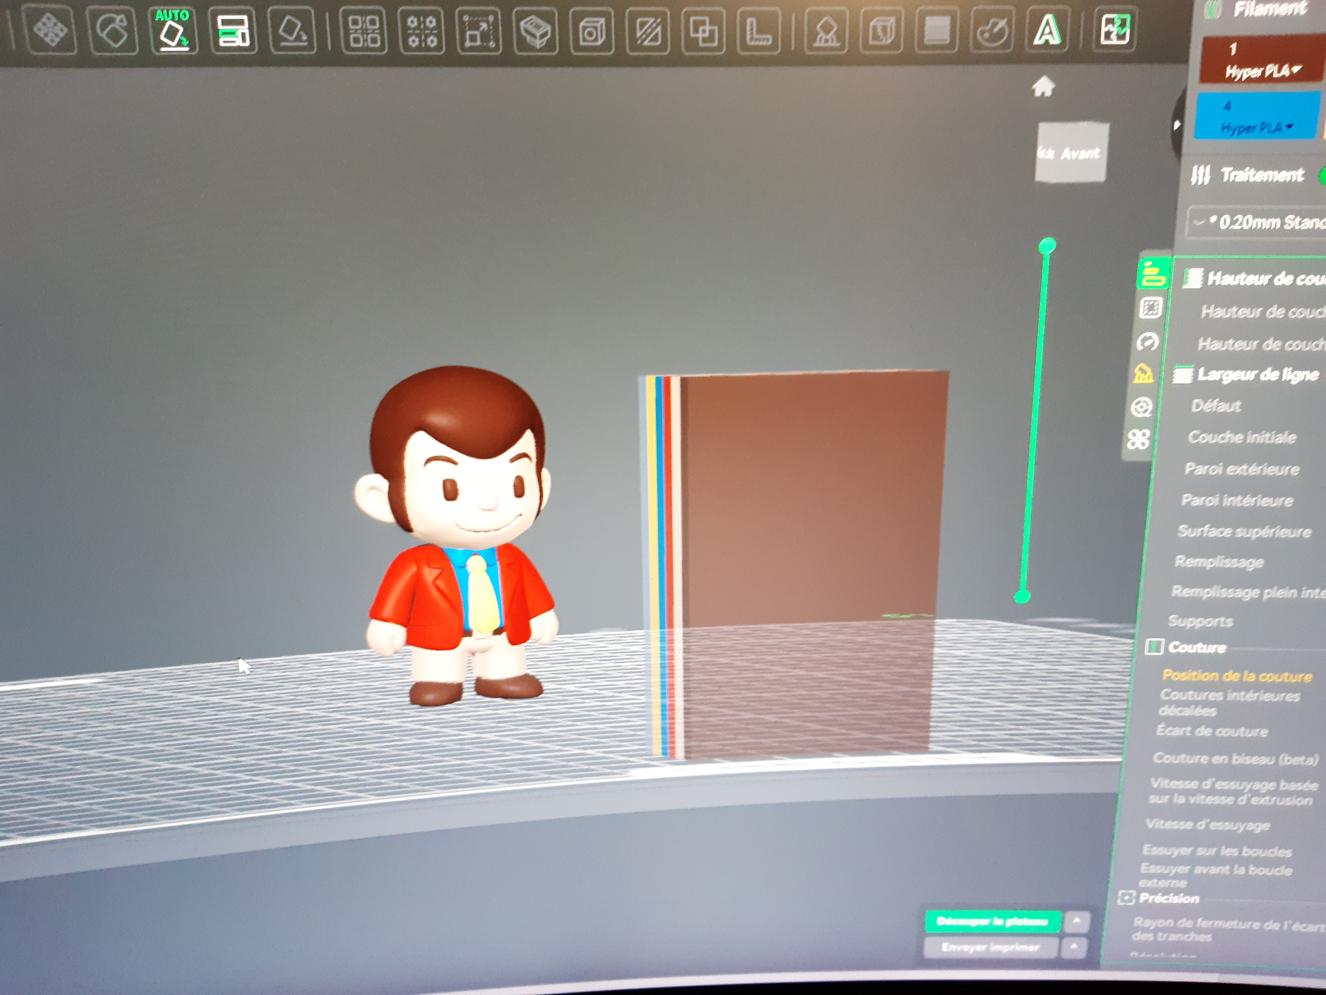This screenshot has height=995, width=1326.
Task: Click Envoyer imprimer button
Action: [991, 947]
